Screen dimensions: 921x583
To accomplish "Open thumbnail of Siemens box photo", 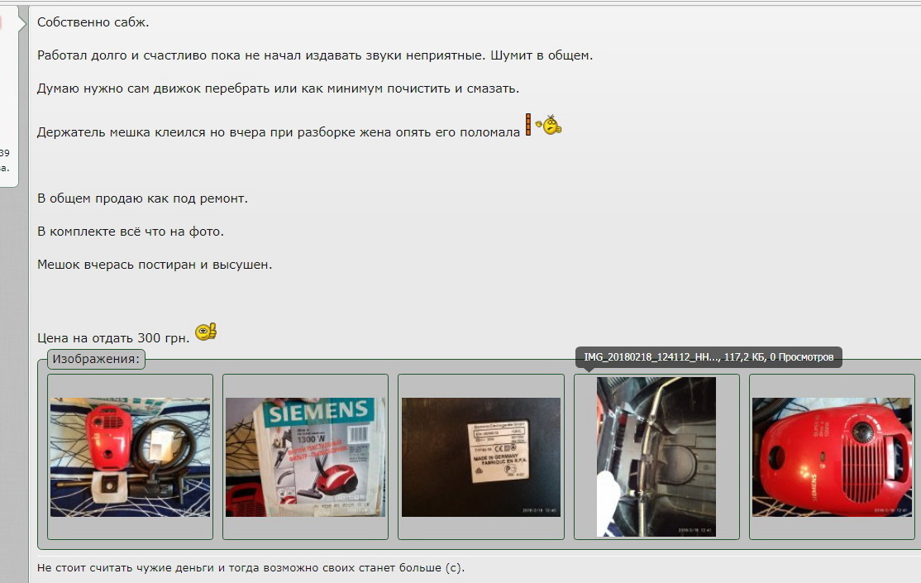I will click(305, 456).
